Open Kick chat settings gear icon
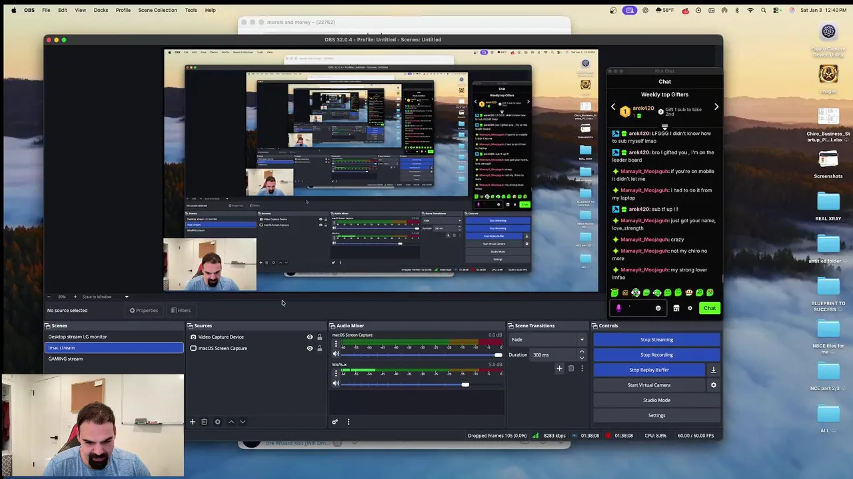853x479 pixels. pos(690,308)
